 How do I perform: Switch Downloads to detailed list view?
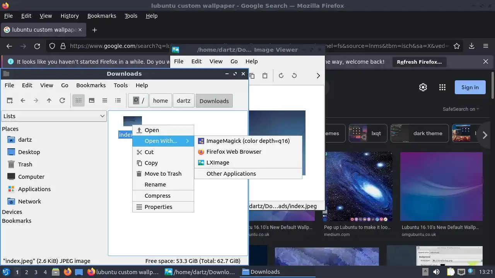point(118,100)
